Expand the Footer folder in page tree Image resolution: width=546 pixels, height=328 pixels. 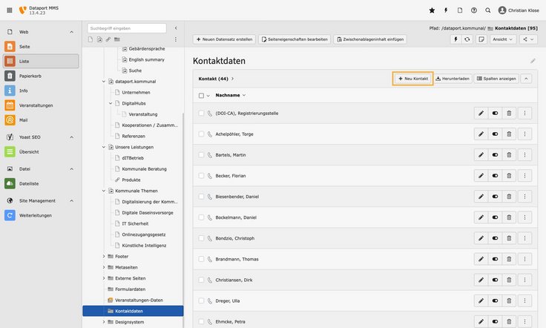[x=104, y=256]
